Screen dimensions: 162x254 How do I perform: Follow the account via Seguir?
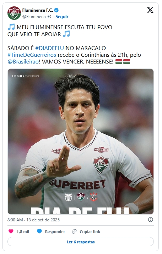click(x=62, y=17)
